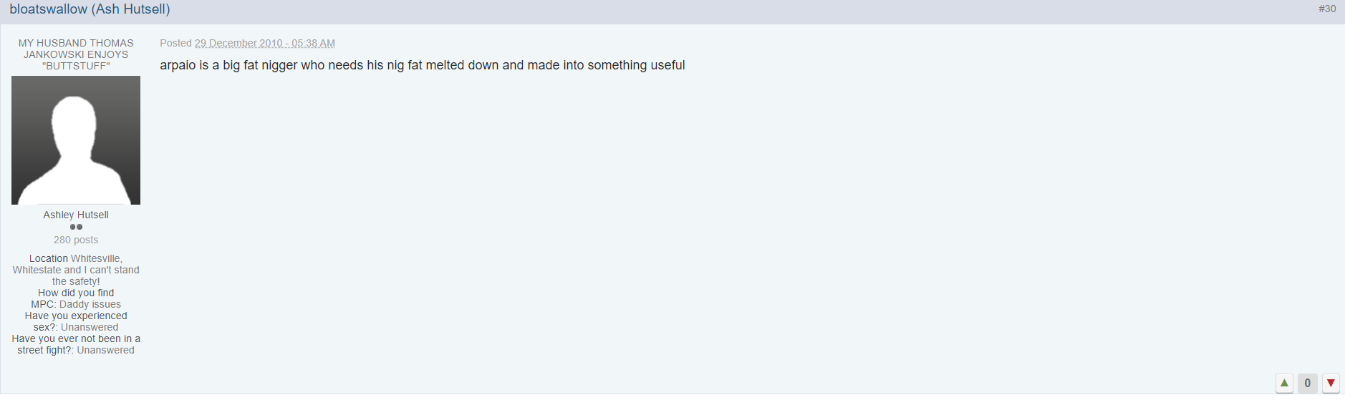Click the Whitesville location value
The width and height of the screenshot is (1345, 400).
[76, 270]
